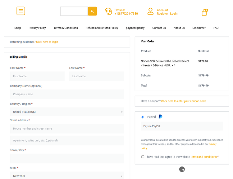The width and height of the screenshot is (233, 179).
Task: Check the terms and conditions agreement box
Action: (x=143, y=157)
